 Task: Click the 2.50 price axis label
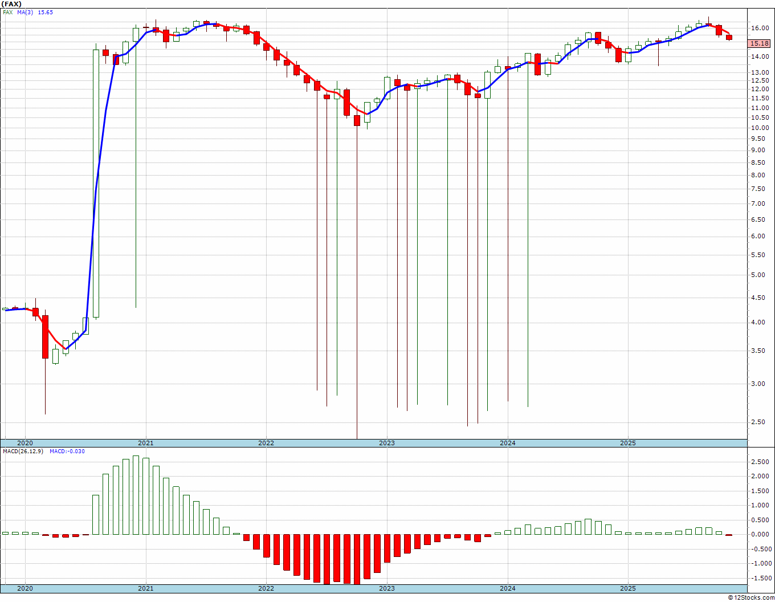tap(759, 422)
